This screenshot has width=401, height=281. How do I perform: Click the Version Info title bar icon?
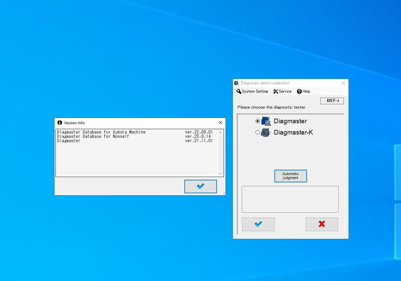coord(60,123)
